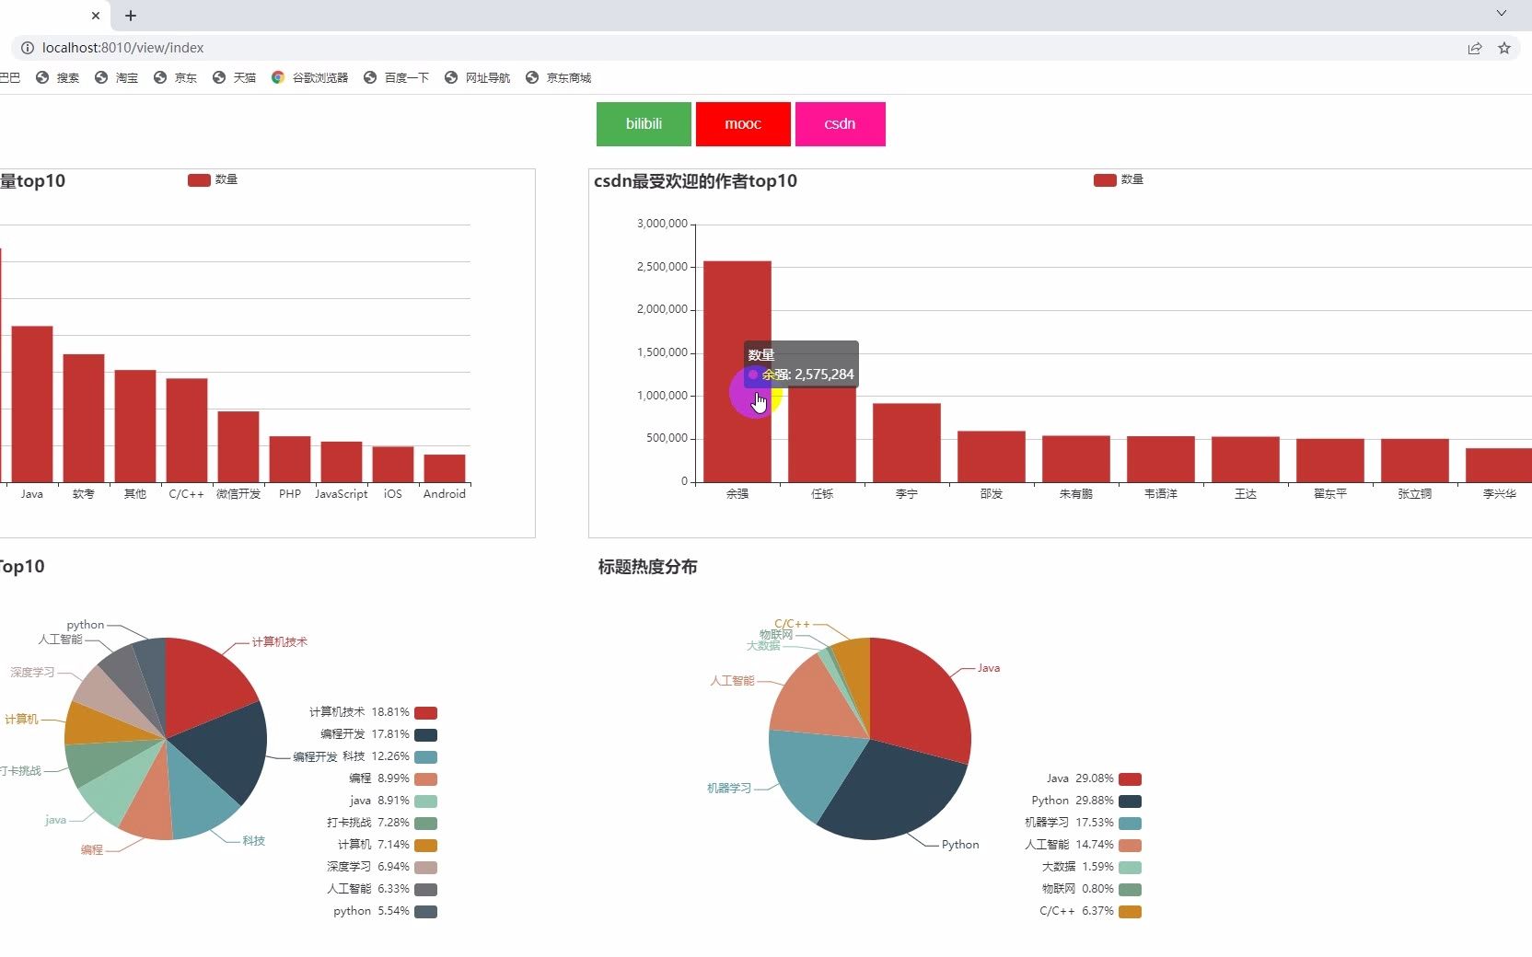The height and width of the screenshot is (957, 1532).
Task: Click the Java bar in left chart
Action: click(32, 404)
